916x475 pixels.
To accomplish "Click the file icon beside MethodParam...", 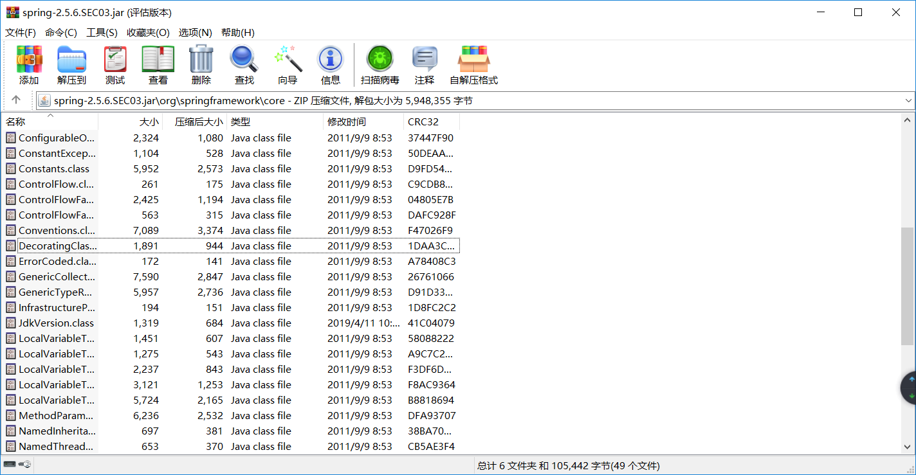I will click(x=11, y=415).
